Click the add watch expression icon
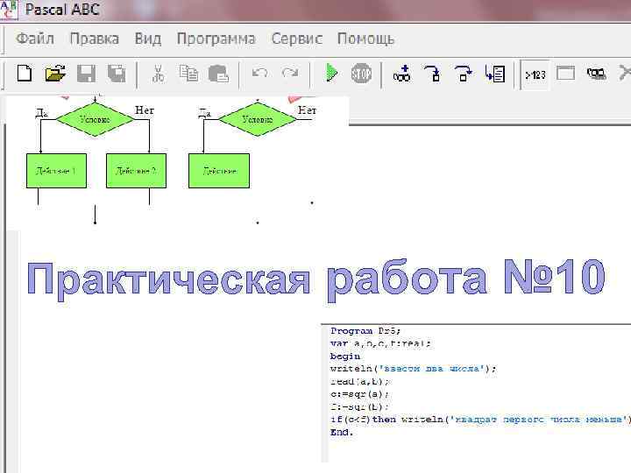This screenshot has width=631, height=473. click(401, 74)
